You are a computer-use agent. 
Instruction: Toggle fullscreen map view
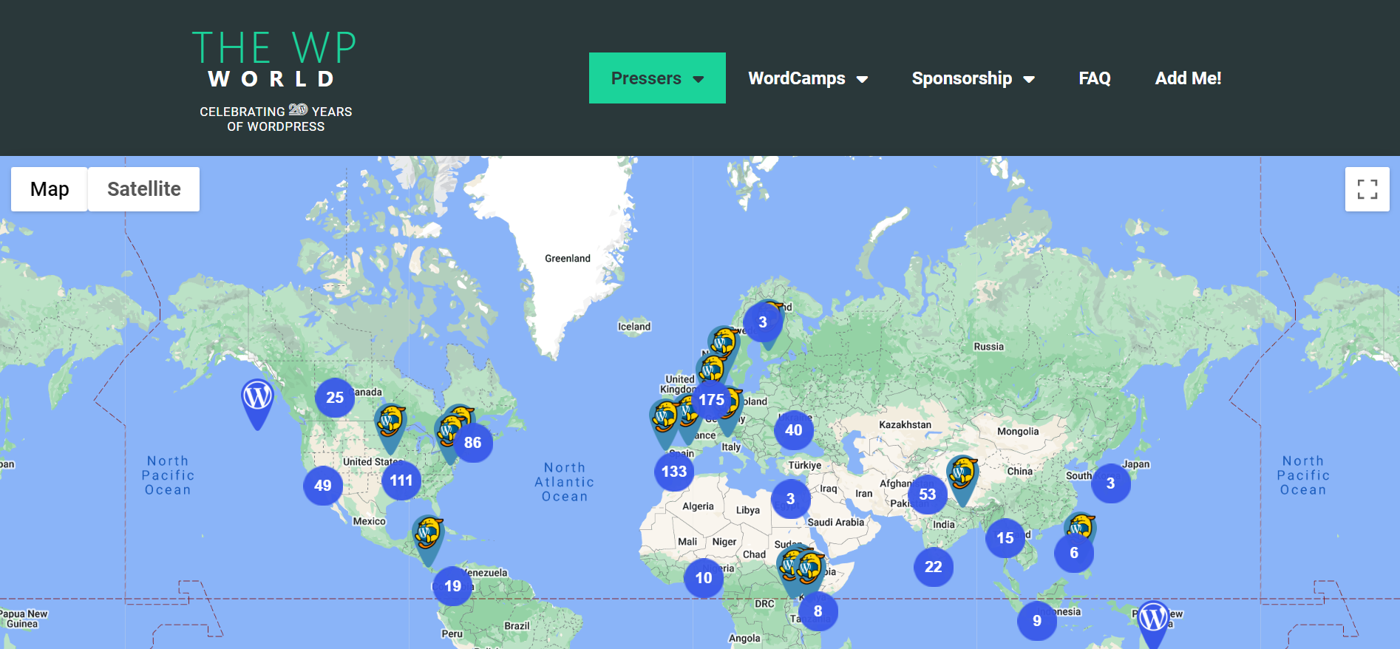pyautogui.click(x=1367, y=189)
